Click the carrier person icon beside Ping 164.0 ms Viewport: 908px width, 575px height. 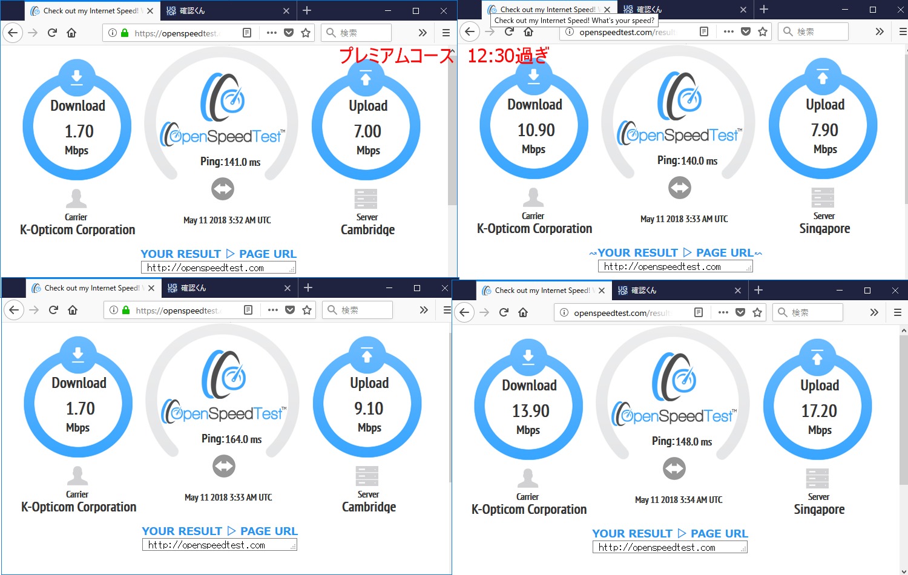click(77, 476)
